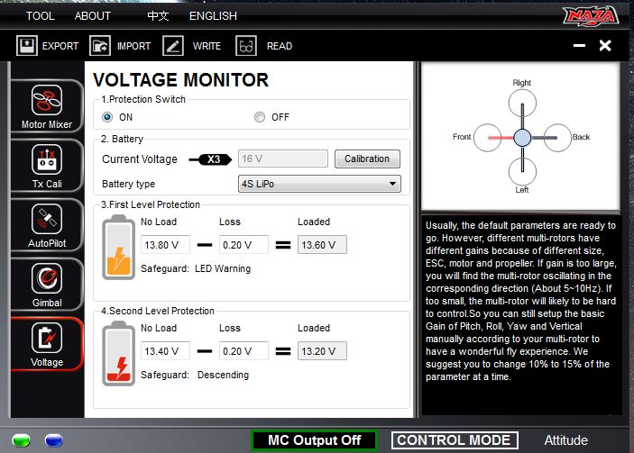
Task: Turn Protection Switch ON
Action: click(x=107, y=117)
